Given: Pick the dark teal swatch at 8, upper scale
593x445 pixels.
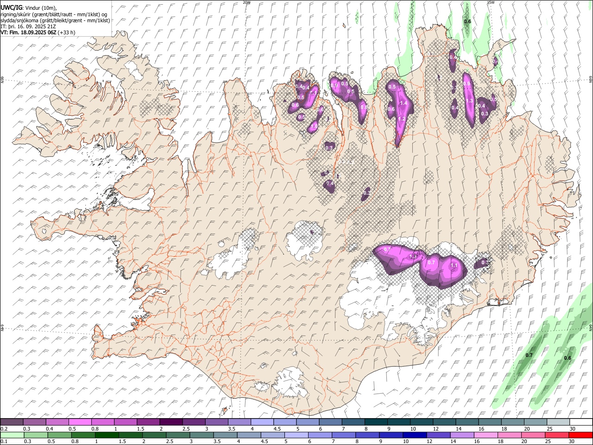Looking at the screenshot, I should coord(376,422).
